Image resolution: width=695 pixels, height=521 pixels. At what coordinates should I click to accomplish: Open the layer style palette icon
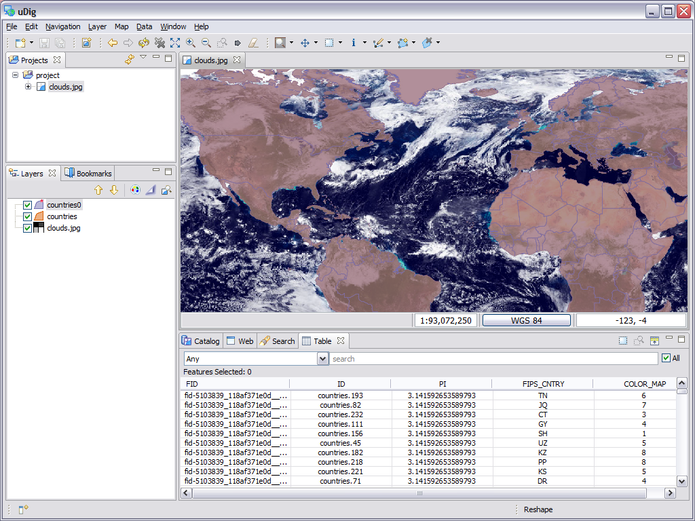click(x=135, y=190)
